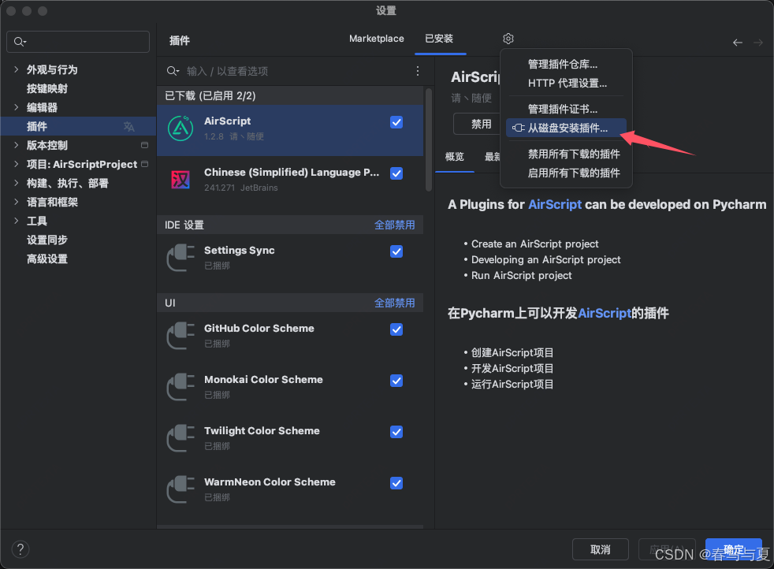The height and width of the screenshot is (569, 774).
Task: Toggle the Settings Sync checkbox
Action: [x=396, y=251]
